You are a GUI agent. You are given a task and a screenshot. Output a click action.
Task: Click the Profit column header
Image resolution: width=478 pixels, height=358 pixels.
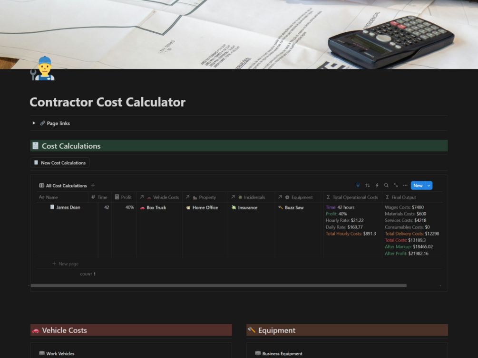pyautogui.click(x=124, y=197)
